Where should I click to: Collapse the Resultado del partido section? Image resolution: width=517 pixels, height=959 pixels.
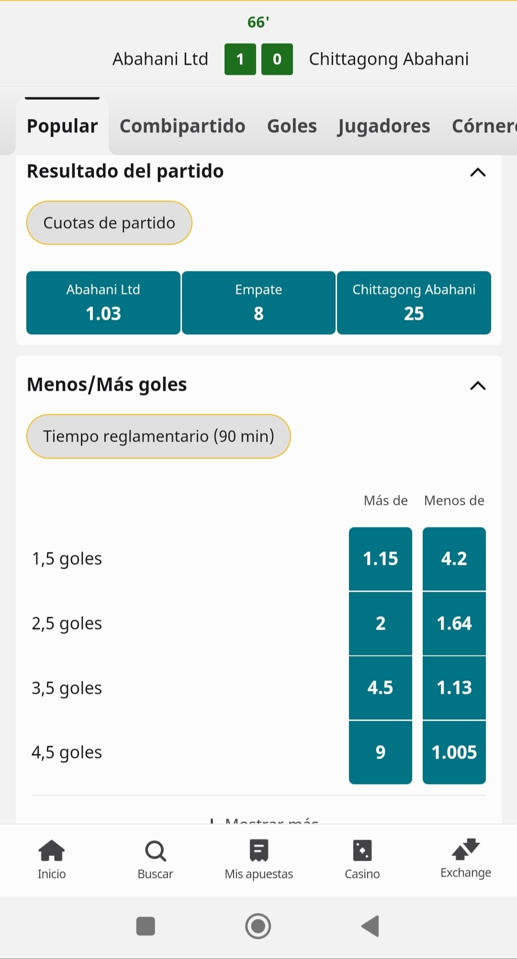(478, 172)
